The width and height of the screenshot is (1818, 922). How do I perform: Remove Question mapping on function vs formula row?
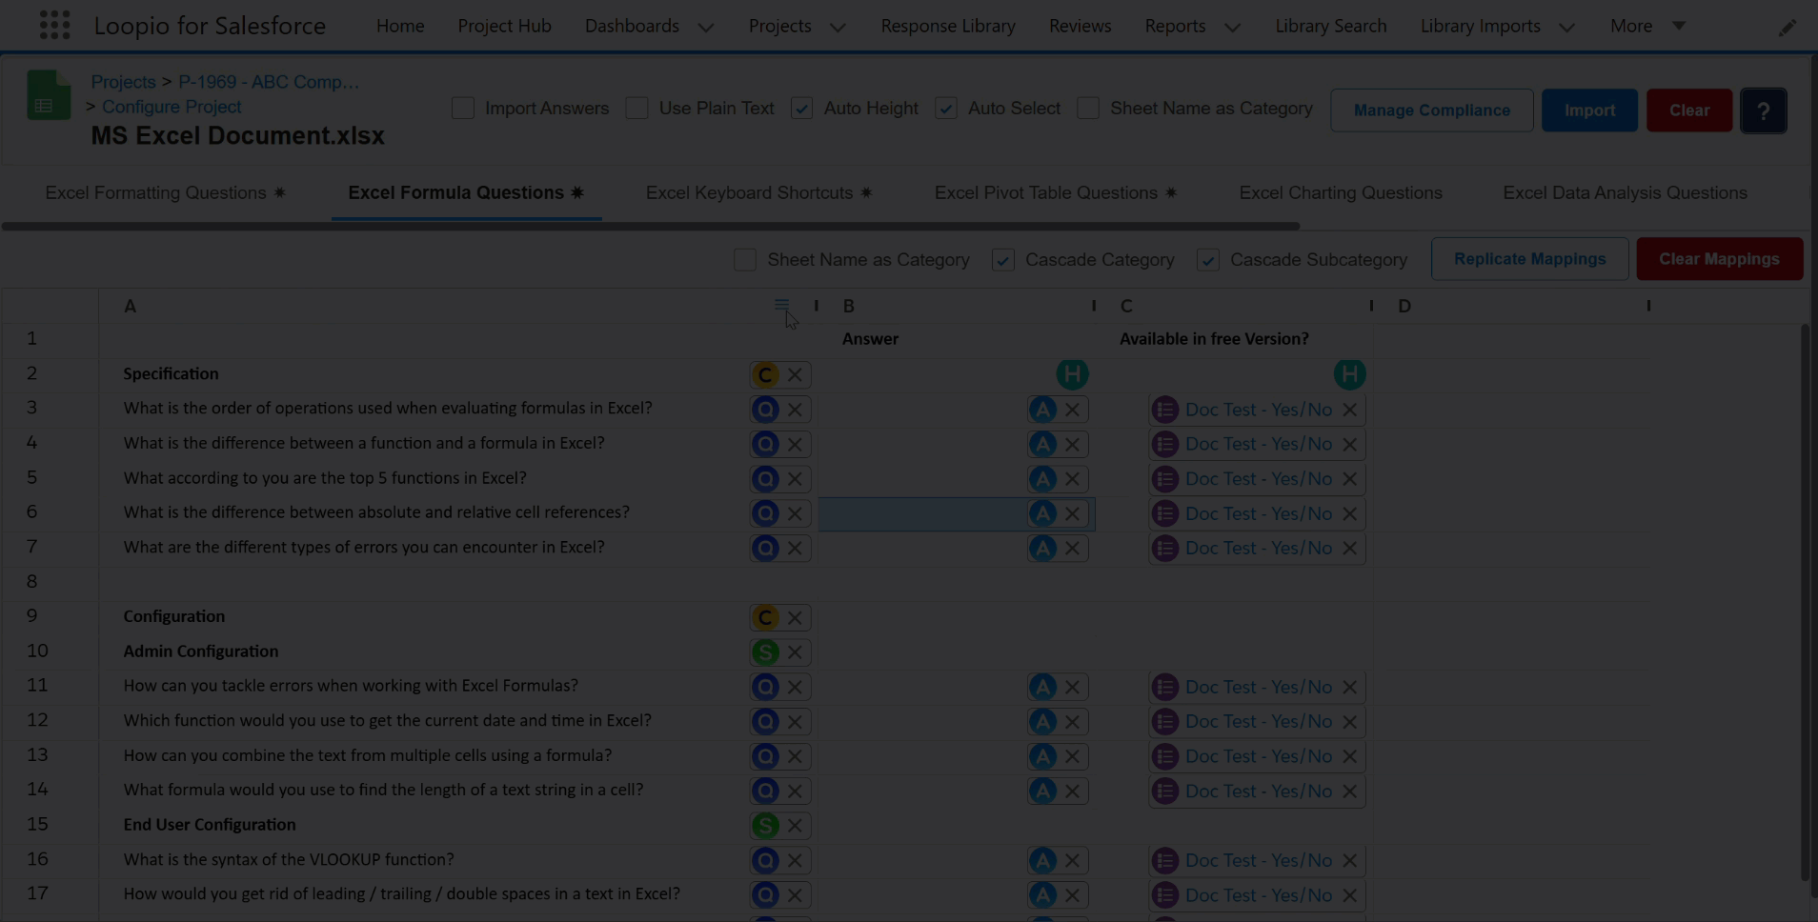795,444
